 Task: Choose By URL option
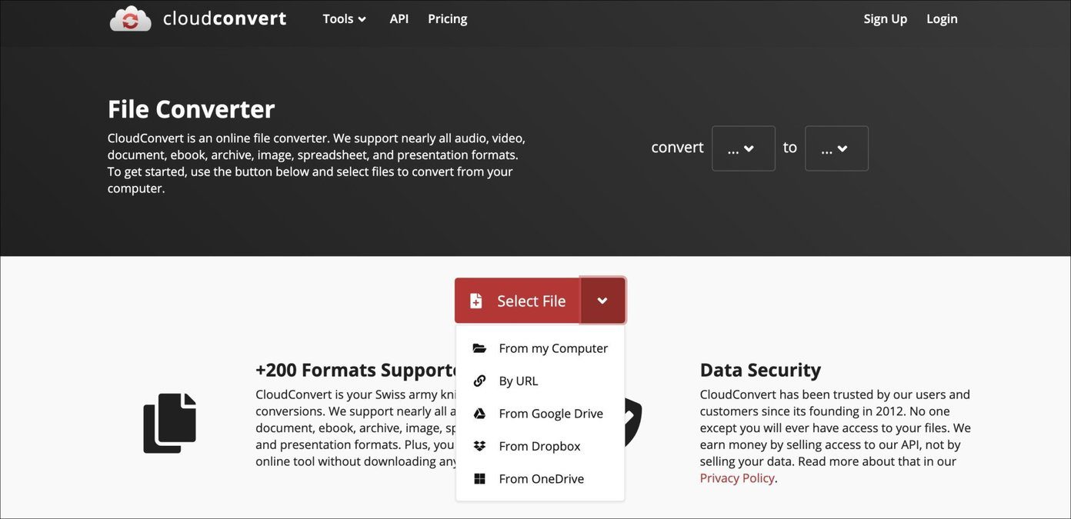click(x=540, y=381)
